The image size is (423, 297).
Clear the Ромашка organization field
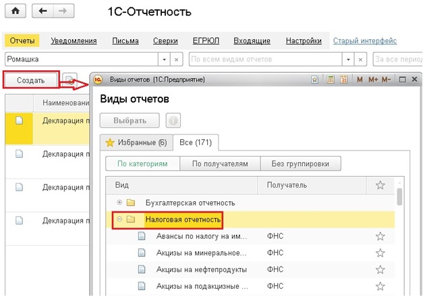point(176,59)
